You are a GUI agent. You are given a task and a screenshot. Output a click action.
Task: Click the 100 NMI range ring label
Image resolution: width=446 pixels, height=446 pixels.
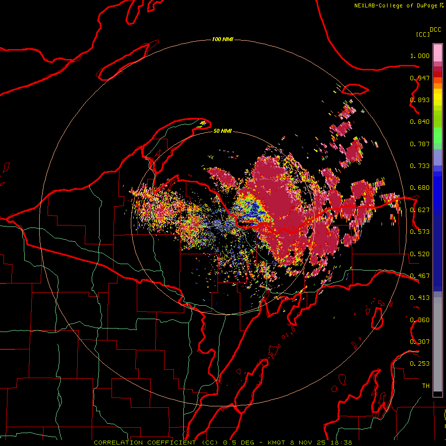[223, 39]
